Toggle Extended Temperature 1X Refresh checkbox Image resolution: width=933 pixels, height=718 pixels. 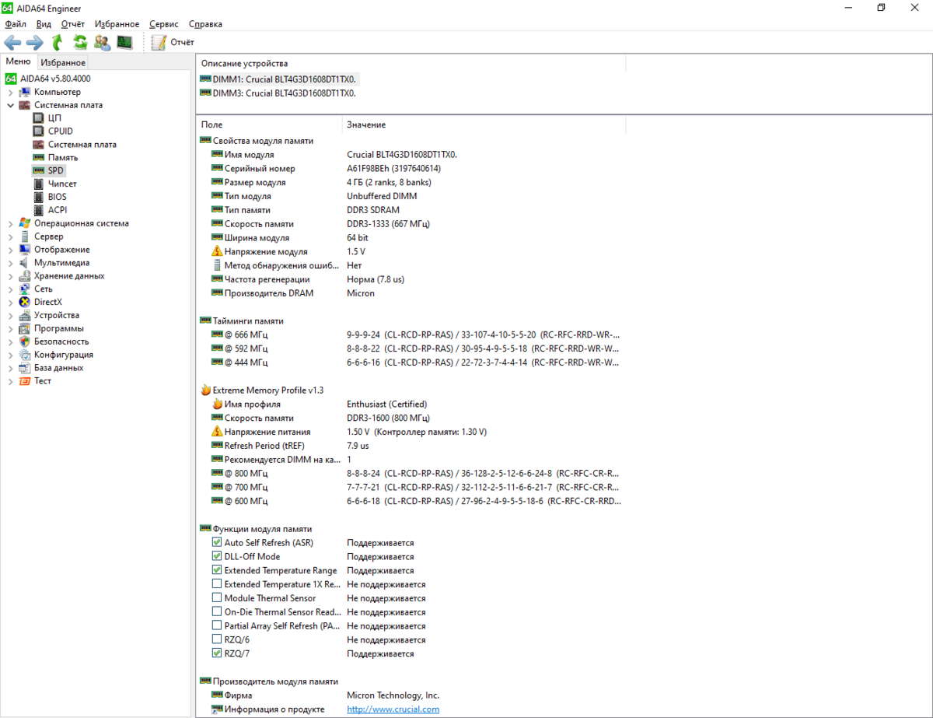pos(217,584)
